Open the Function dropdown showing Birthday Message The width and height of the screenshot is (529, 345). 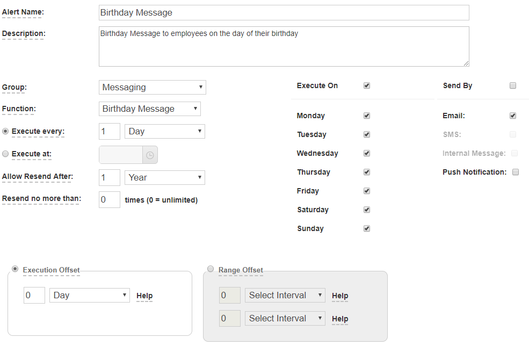coord(150,109)
